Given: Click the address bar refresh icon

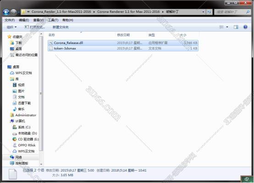Looking at the screenshot, I should click(209, 12).
